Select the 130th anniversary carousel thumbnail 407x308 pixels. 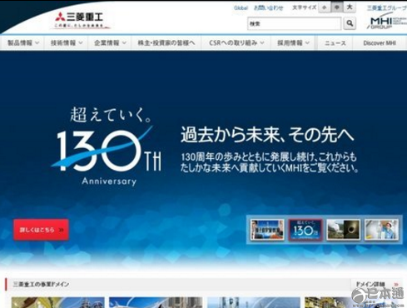(305, 230)
